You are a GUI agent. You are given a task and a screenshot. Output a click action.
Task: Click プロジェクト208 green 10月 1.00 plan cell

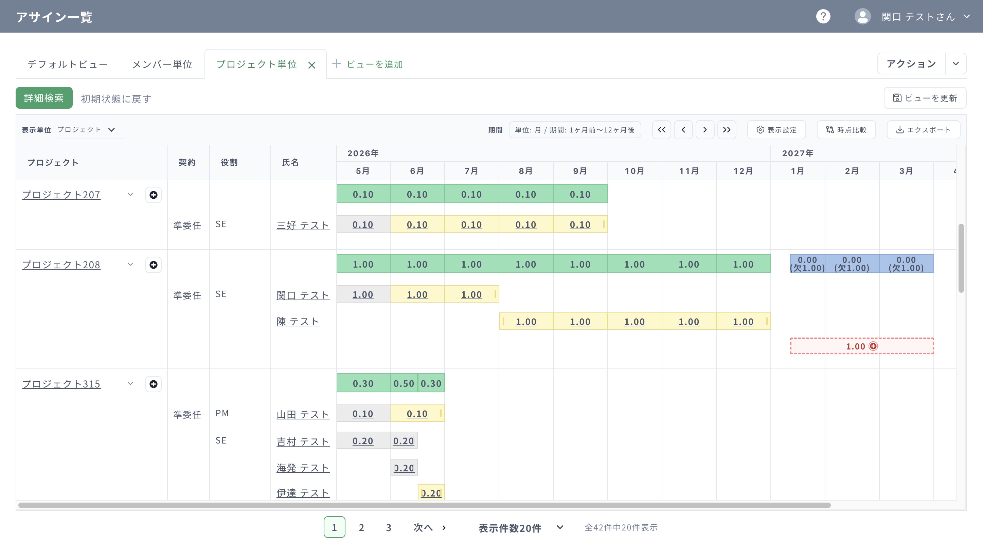pos(635,264)
